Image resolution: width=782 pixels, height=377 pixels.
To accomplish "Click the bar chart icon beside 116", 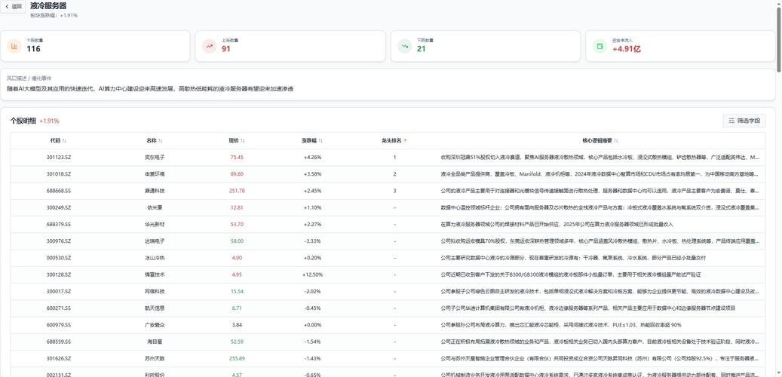I will [x=14, y=47].
